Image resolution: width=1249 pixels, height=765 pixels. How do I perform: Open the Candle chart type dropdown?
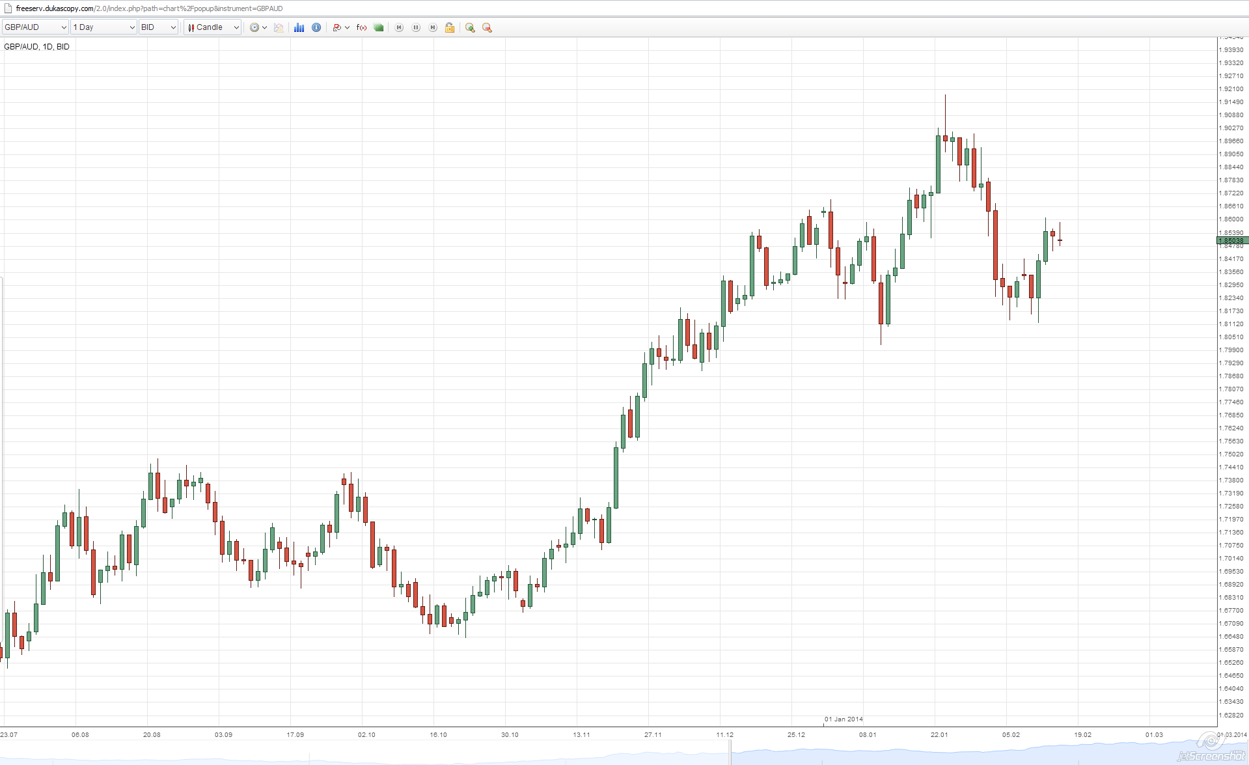[x=213, y=27]
